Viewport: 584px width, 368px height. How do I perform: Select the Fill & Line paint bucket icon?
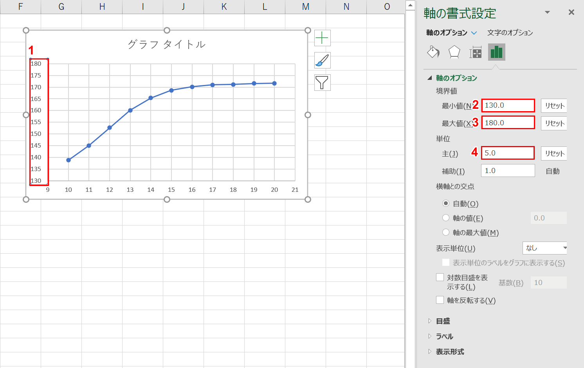click(433, 52)
